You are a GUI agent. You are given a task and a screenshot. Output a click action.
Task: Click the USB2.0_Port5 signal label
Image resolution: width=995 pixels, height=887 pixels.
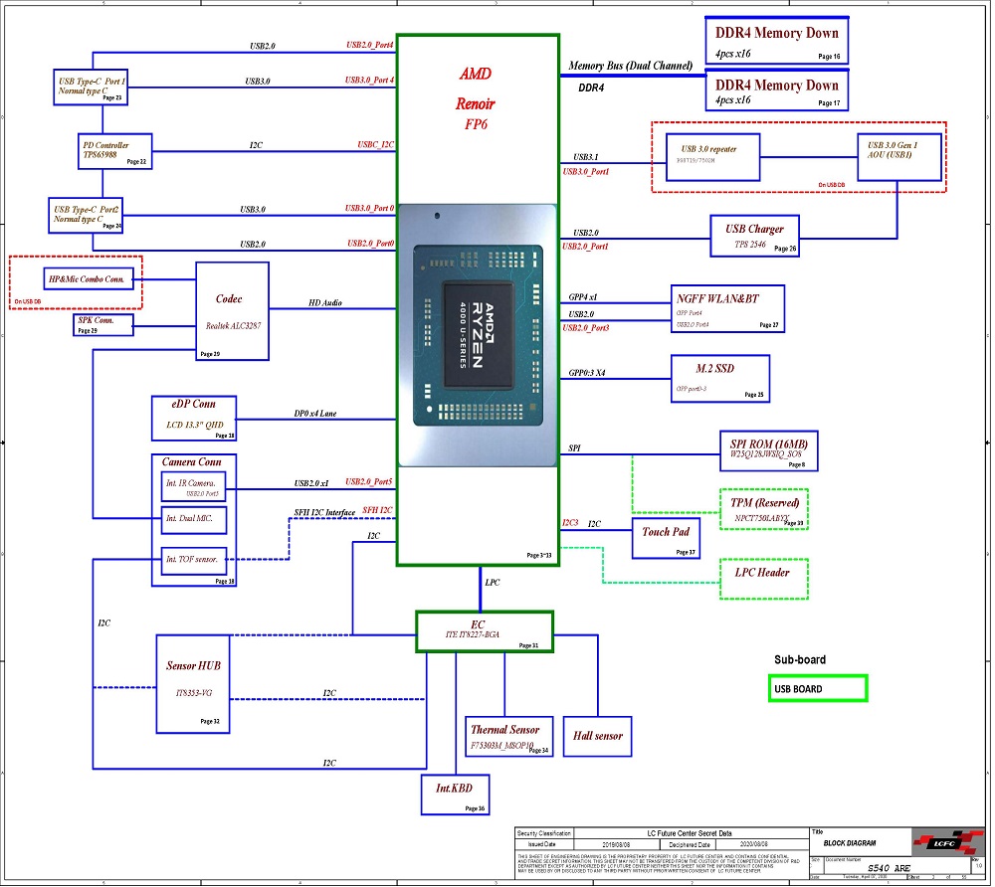point(370,483)
